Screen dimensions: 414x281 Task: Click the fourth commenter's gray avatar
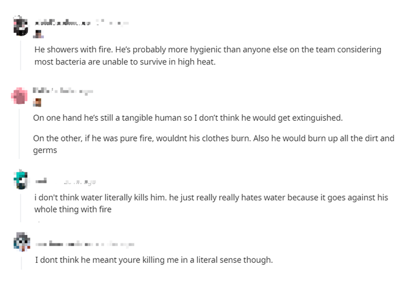pyautogui.click(x=21, y=243)
